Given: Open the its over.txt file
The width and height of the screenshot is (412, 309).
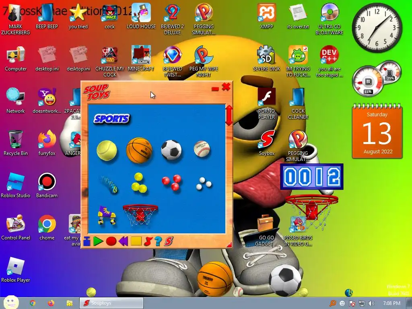Looking at the screenshot, I should 298,16.
